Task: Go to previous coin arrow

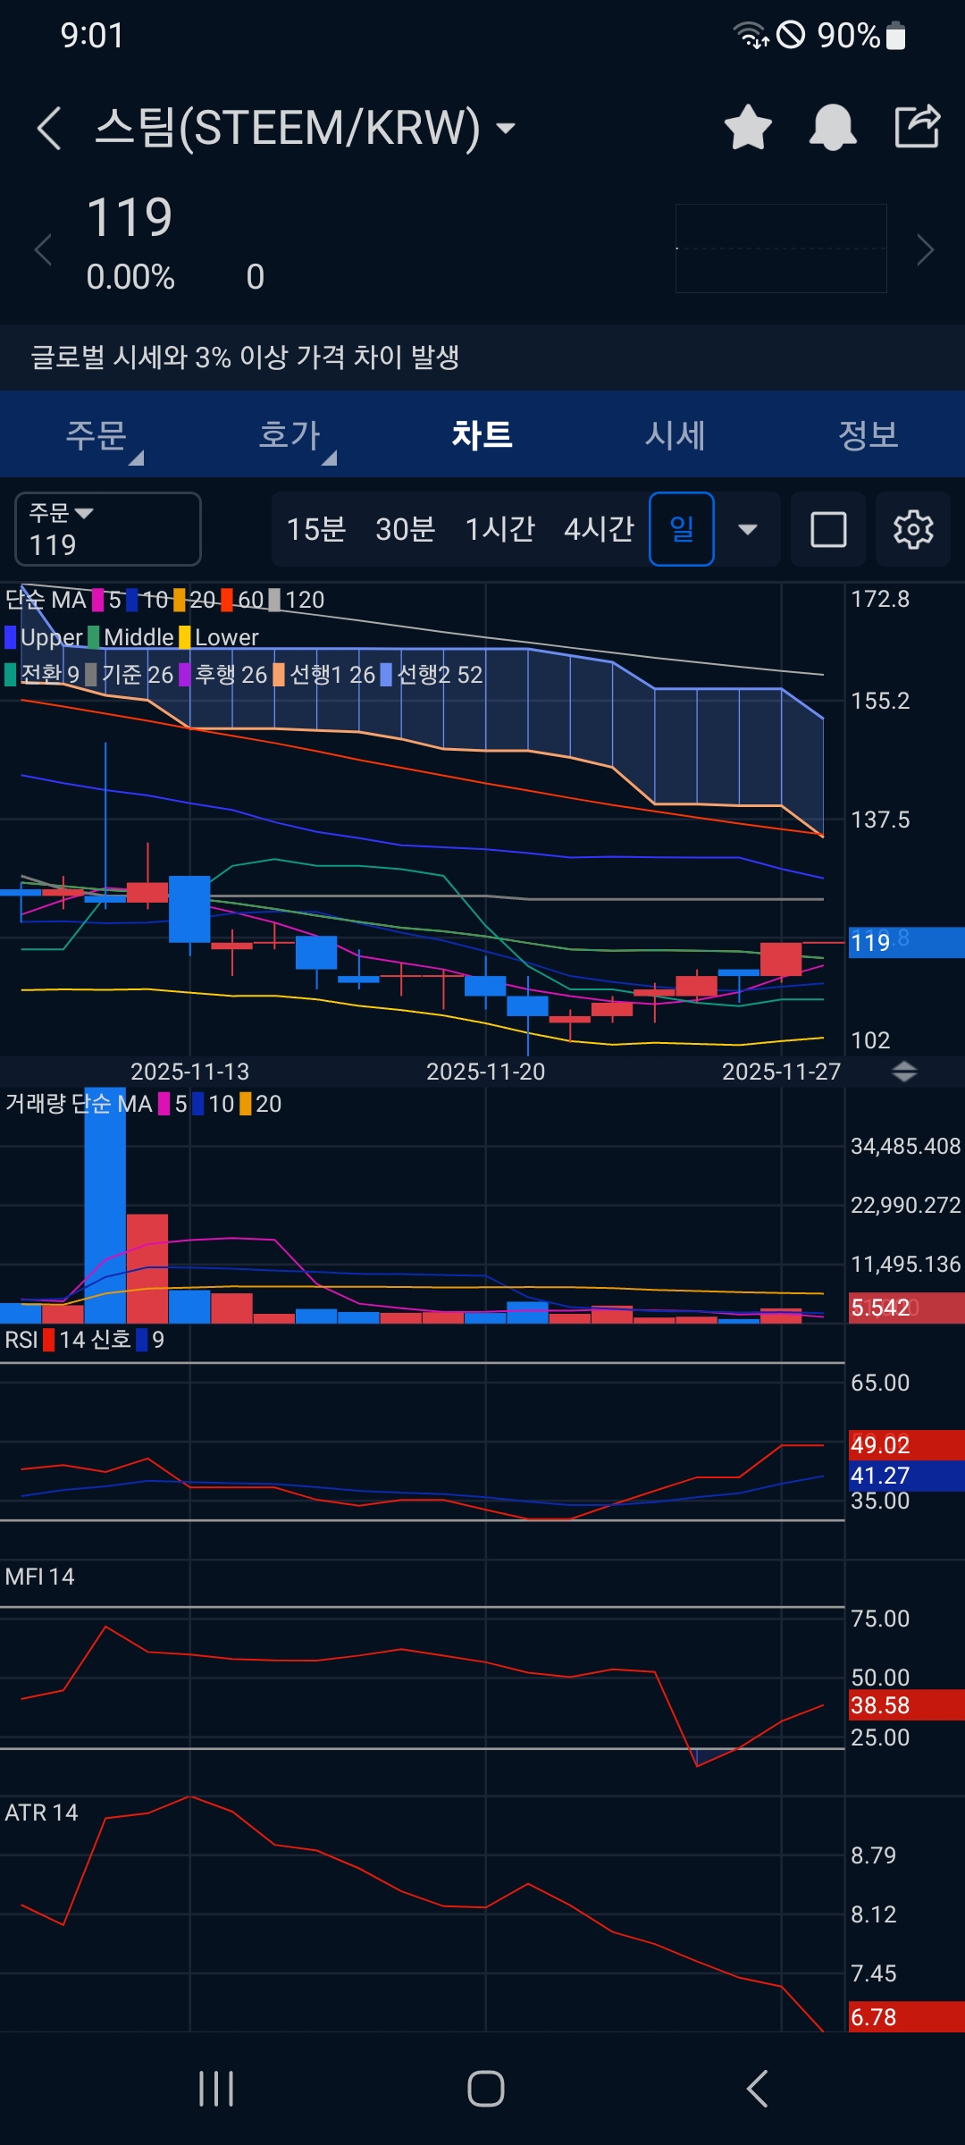Action: (x=42, y=249)
